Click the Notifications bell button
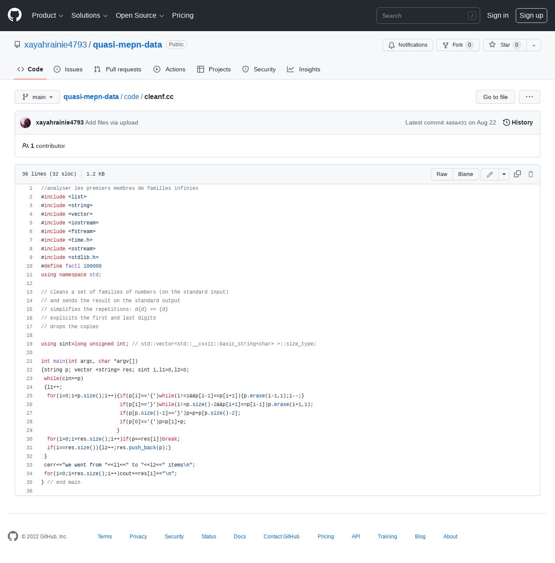The image size is (555, 563). click(x=408, y=45)
